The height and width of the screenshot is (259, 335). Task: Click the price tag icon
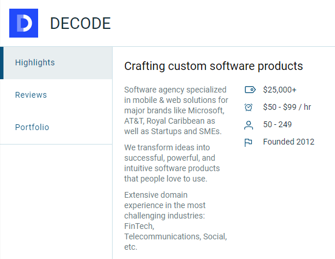[250, 90]
